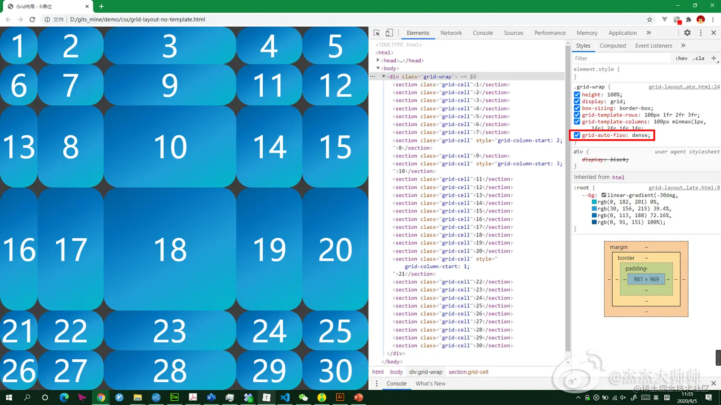721x405 pixels.
Task: Open the Memory panel
Action: pos(587,33)
